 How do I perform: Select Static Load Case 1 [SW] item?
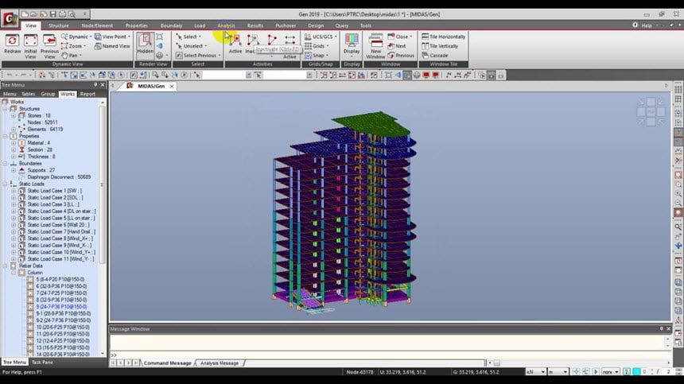coord(55,191)
